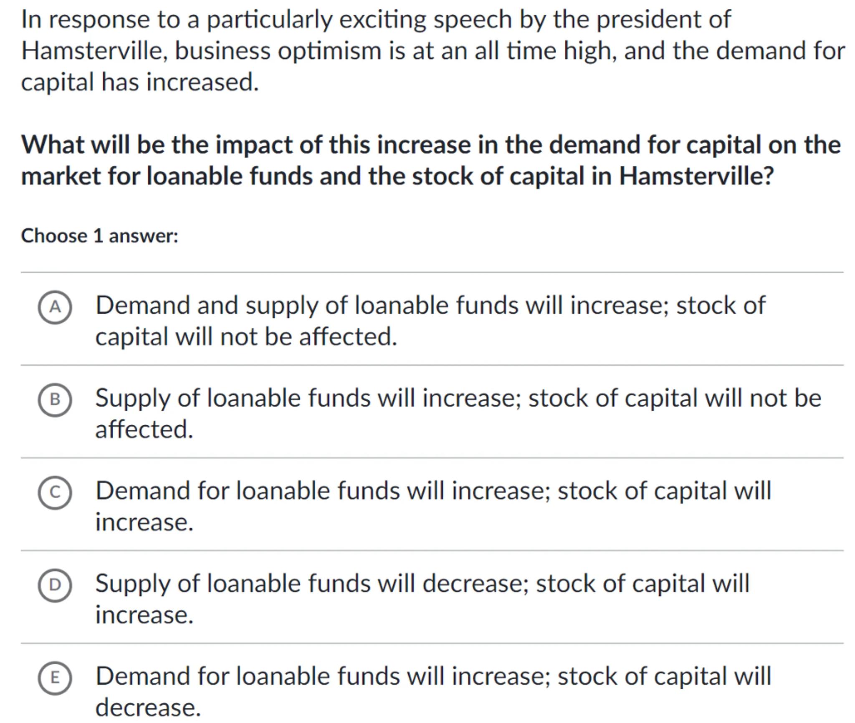855x723 pixels.
Task: Mark radio option D
Action: pos(55,585)
